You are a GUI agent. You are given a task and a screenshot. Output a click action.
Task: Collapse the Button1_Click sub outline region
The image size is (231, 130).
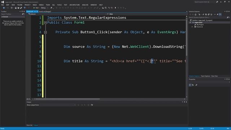tap(45, 32)
